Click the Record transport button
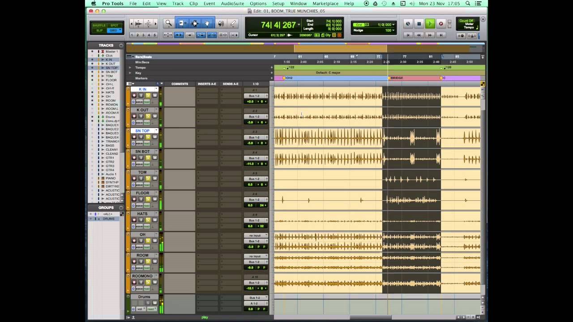 [x=441, y=24]
